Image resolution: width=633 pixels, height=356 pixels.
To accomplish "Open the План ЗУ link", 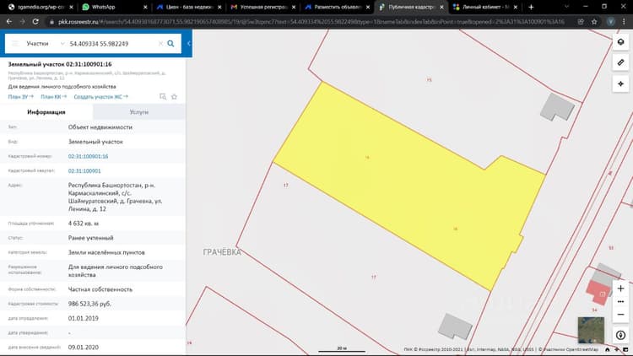I will click(20, 97).
